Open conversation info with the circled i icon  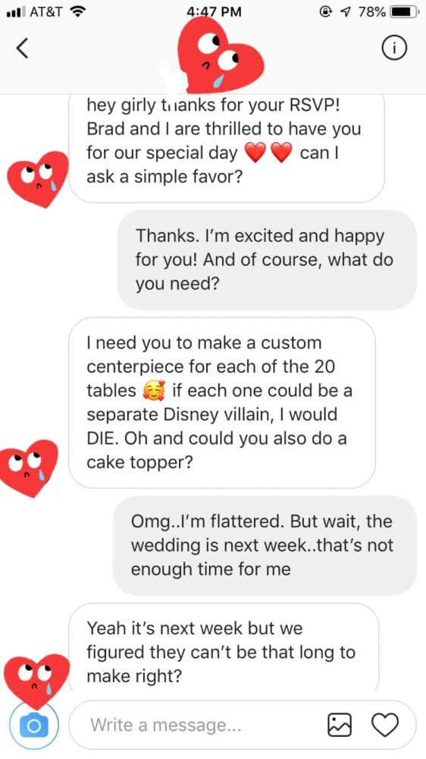click(394, 47)
